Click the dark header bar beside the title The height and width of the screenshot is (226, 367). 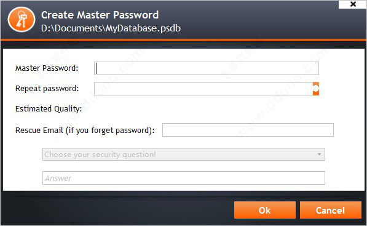(258, 21)
